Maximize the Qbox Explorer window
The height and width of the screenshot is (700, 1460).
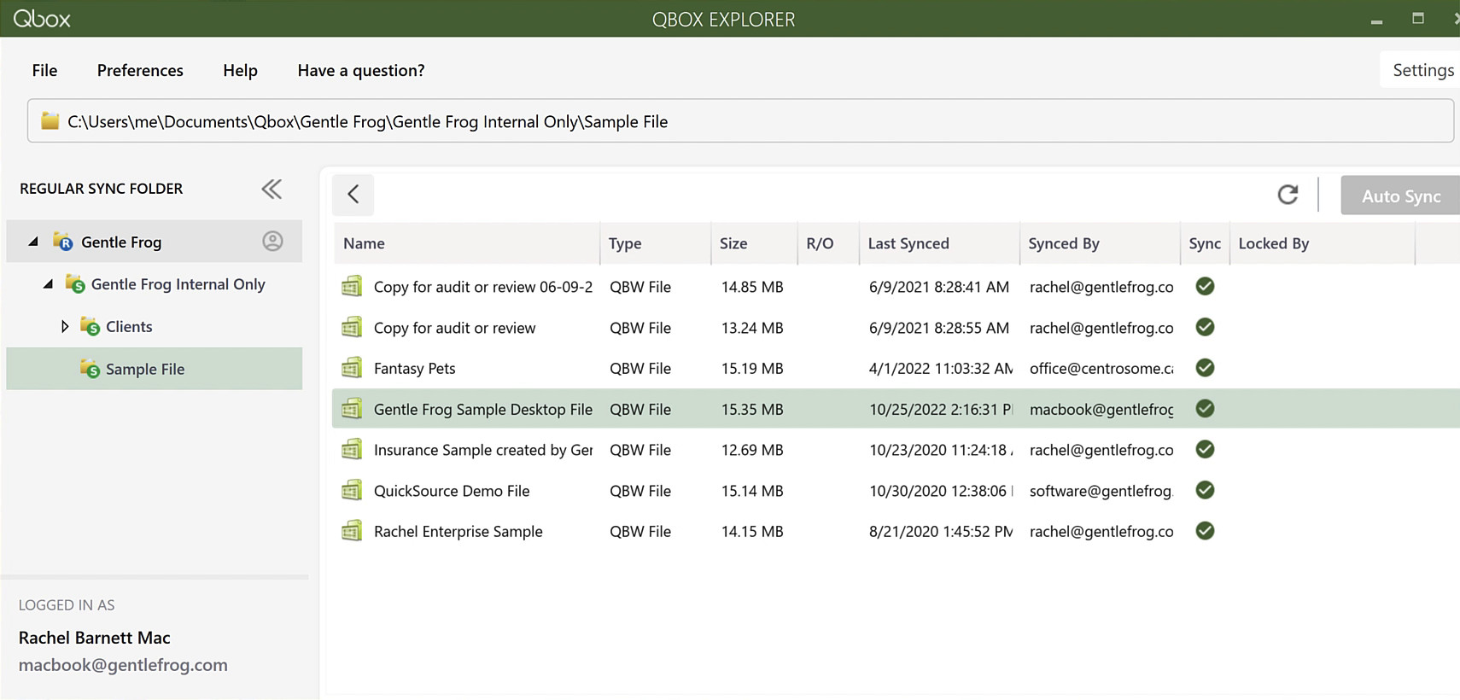(x=1418, y=18)
